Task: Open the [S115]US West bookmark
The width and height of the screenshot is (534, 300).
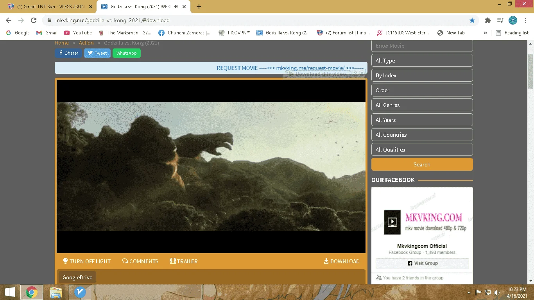Action: pos(403,33)
